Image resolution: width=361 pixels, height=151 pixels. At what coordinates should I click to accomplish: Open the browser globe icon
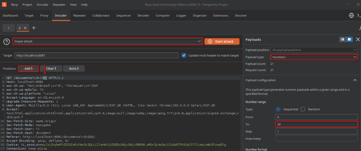tap(352, 16)
